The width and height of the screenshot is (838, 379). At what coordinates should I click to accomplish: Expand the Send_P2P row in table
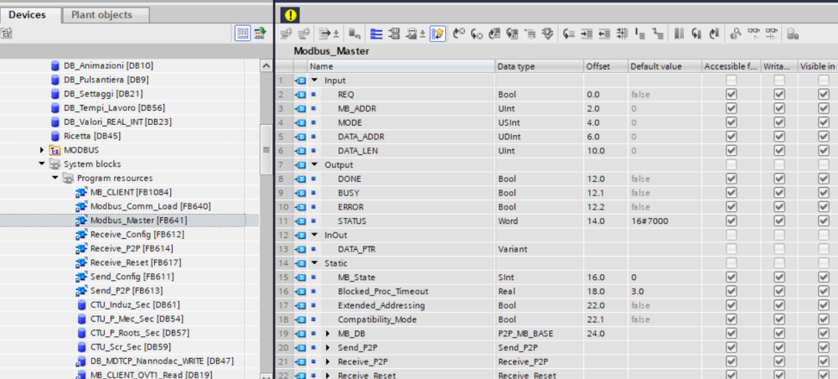[328, 347]
